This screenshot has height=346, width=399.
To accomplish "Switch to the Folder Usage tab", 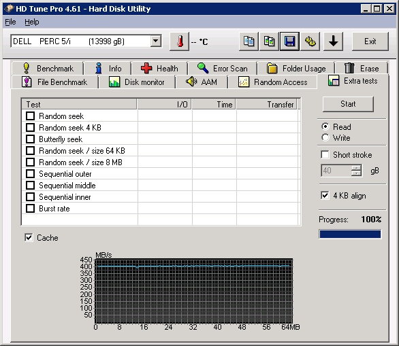I will point(296,69).
